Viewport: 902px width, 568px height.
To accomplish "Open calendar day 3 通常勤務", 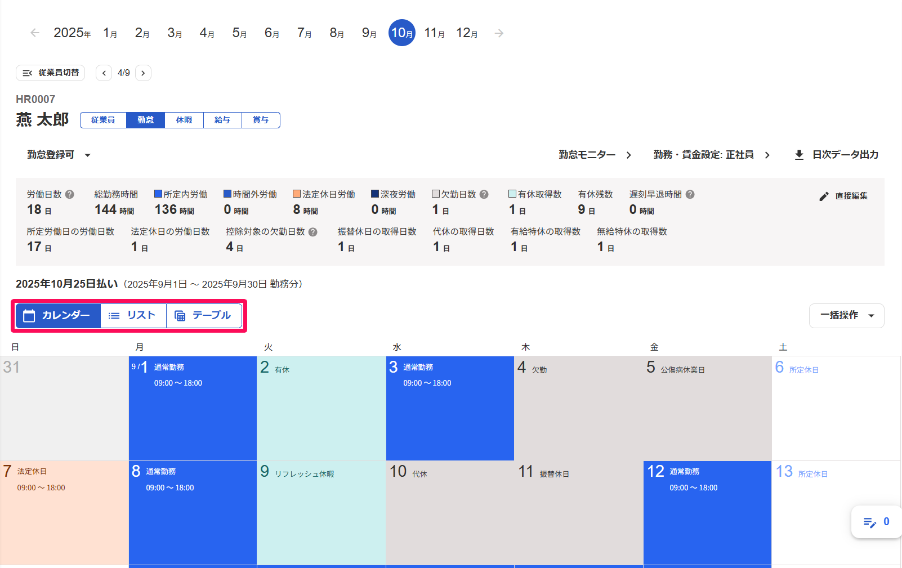I will point(450,408).
